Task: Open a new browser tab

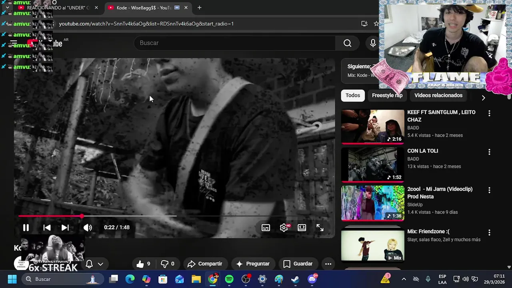Action: tap(199, 8)
